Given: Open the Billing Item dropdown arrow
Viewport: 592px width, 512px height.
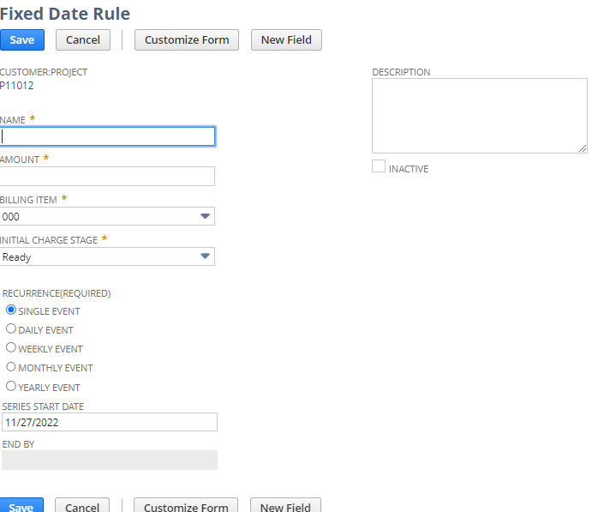Looking at the screenshot, I should pos(205,216).
